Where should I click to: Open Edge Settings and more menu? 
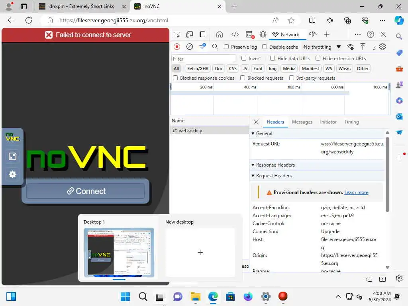[x=382, y=20]
